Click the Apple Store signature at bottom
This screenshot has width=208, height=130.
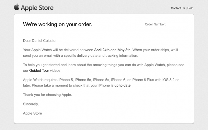coord(32,113)
